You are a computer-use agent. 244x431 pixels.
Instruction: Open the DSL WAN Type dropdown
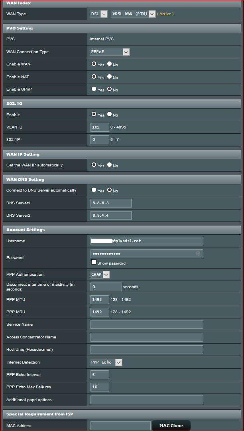tap(99, 14)
